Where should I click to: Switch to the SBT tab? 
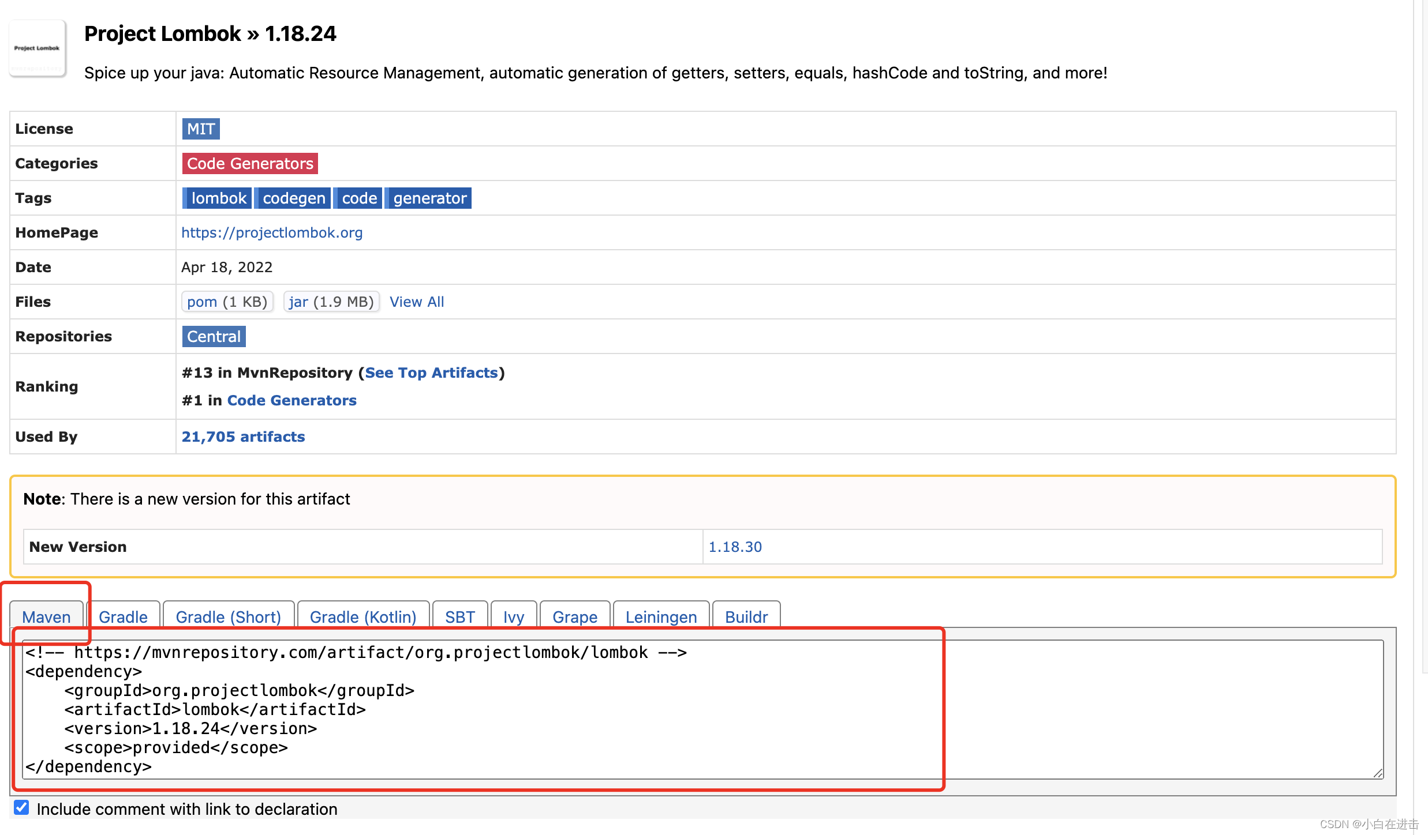(x=460, y=616)
